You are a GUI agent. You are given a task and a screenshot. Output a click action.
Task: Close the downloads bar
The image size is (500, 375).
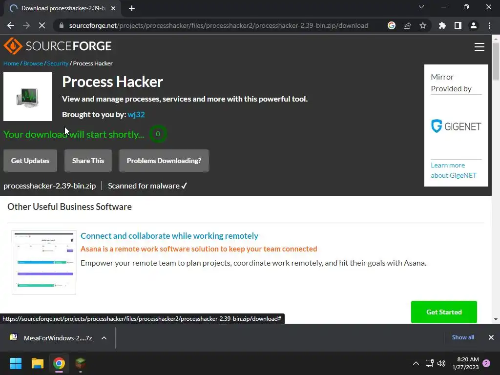click(491, 337)
